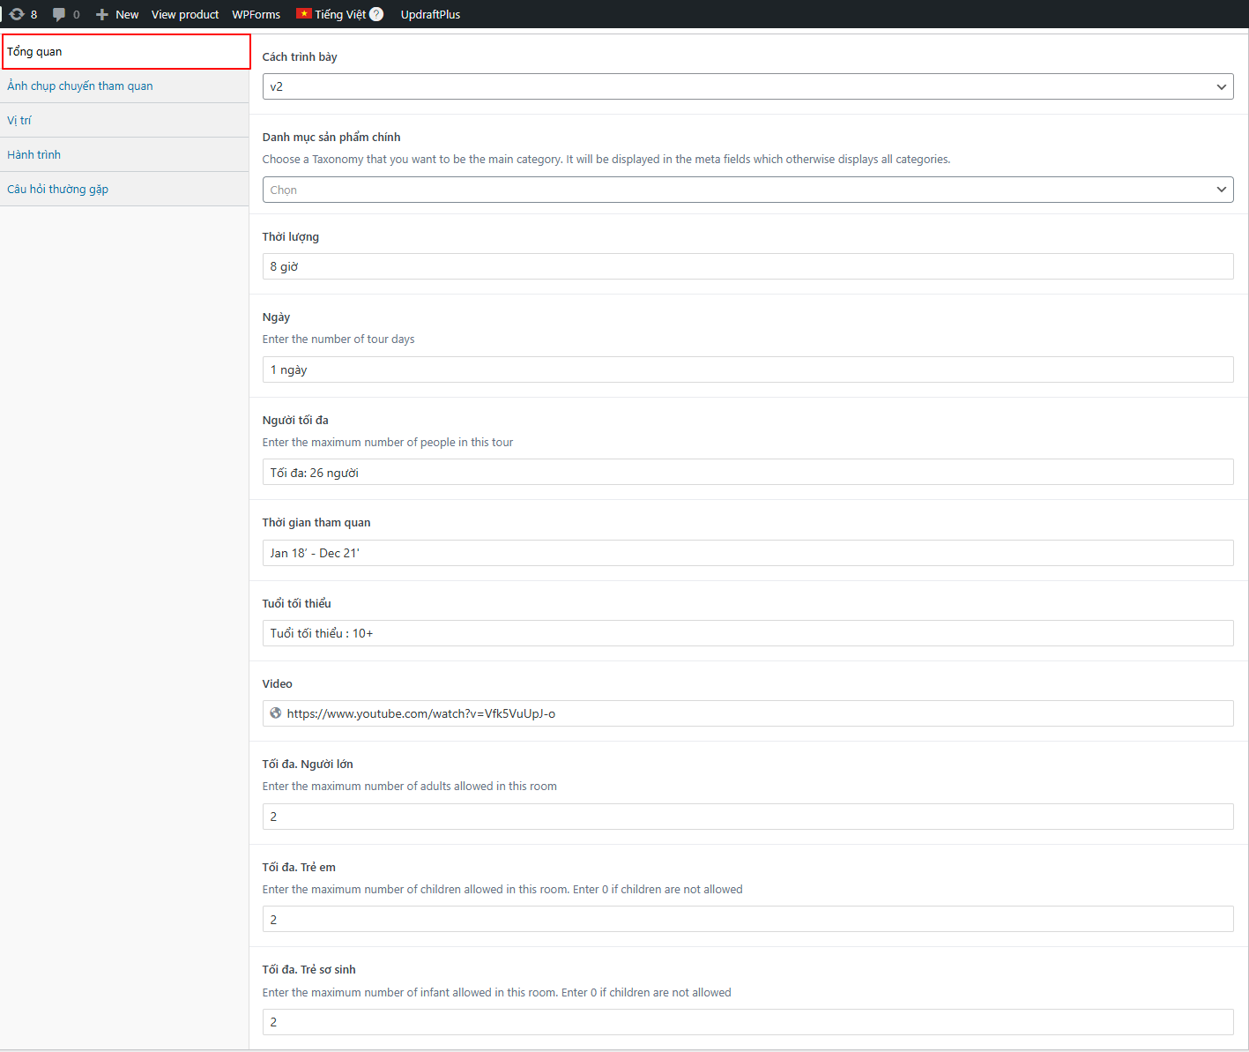Click the Ngày input with 1 ngày

747,369
